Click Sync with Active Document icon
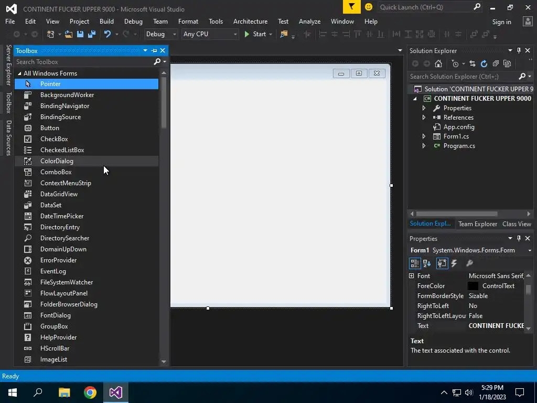 (472, 63)
